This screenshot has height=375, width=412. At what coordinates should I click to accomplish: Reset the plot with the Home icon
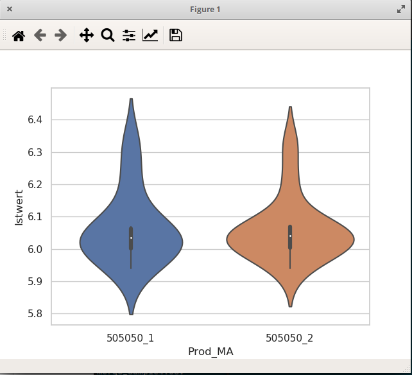point(19,35)
